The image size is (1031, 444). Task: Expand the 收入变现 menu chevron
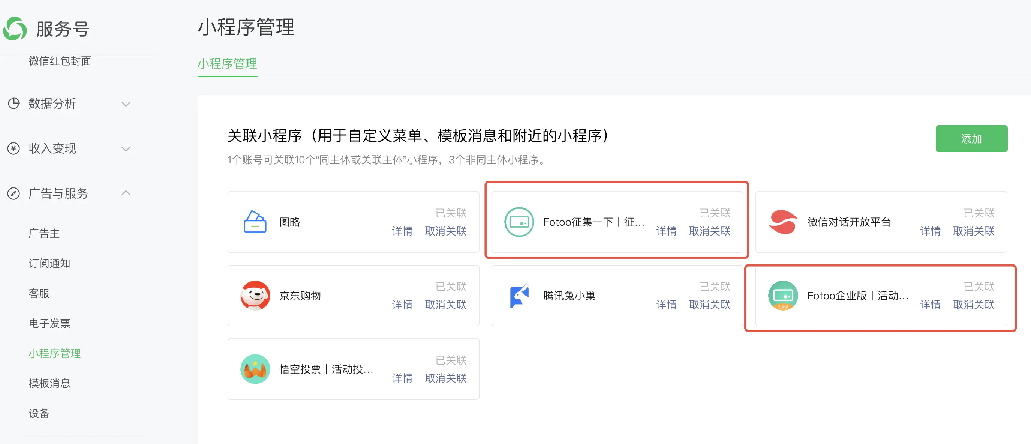(126, 149)
